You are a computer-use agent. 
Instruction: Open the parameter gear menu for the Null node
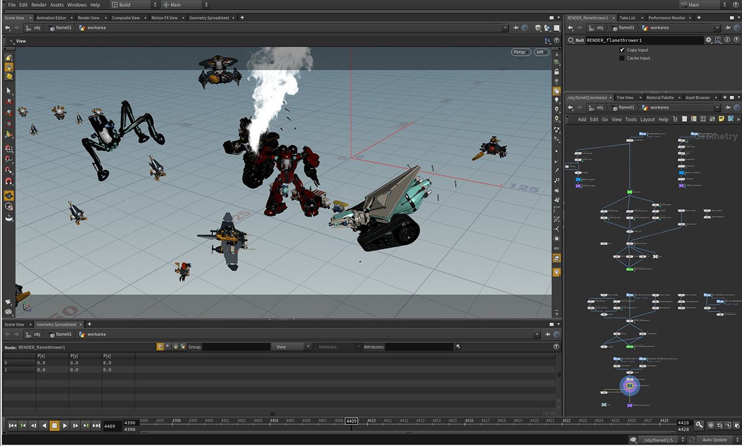pyautogui.click(x=709, y=40)
